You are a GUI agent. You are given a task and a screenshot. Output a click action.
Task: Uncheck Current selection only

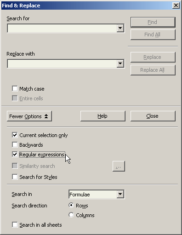click(15, 135)
